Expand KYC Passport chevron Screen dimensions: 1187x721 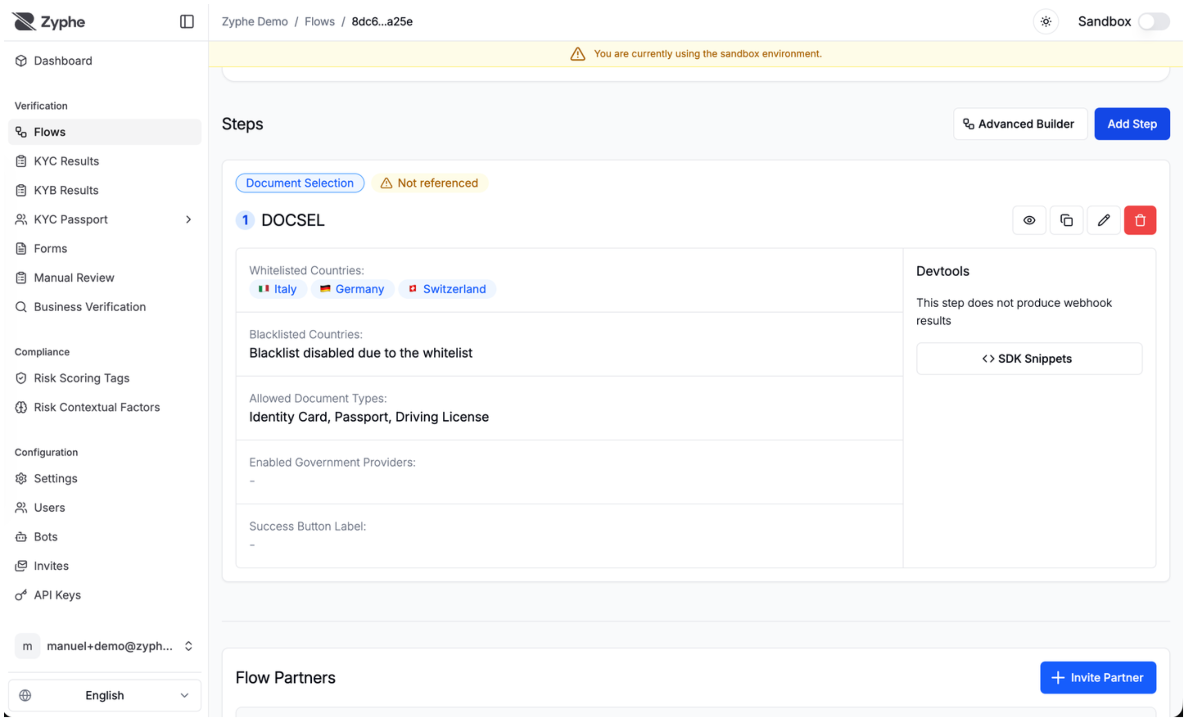pyautogui.click(x=189, y=219)
